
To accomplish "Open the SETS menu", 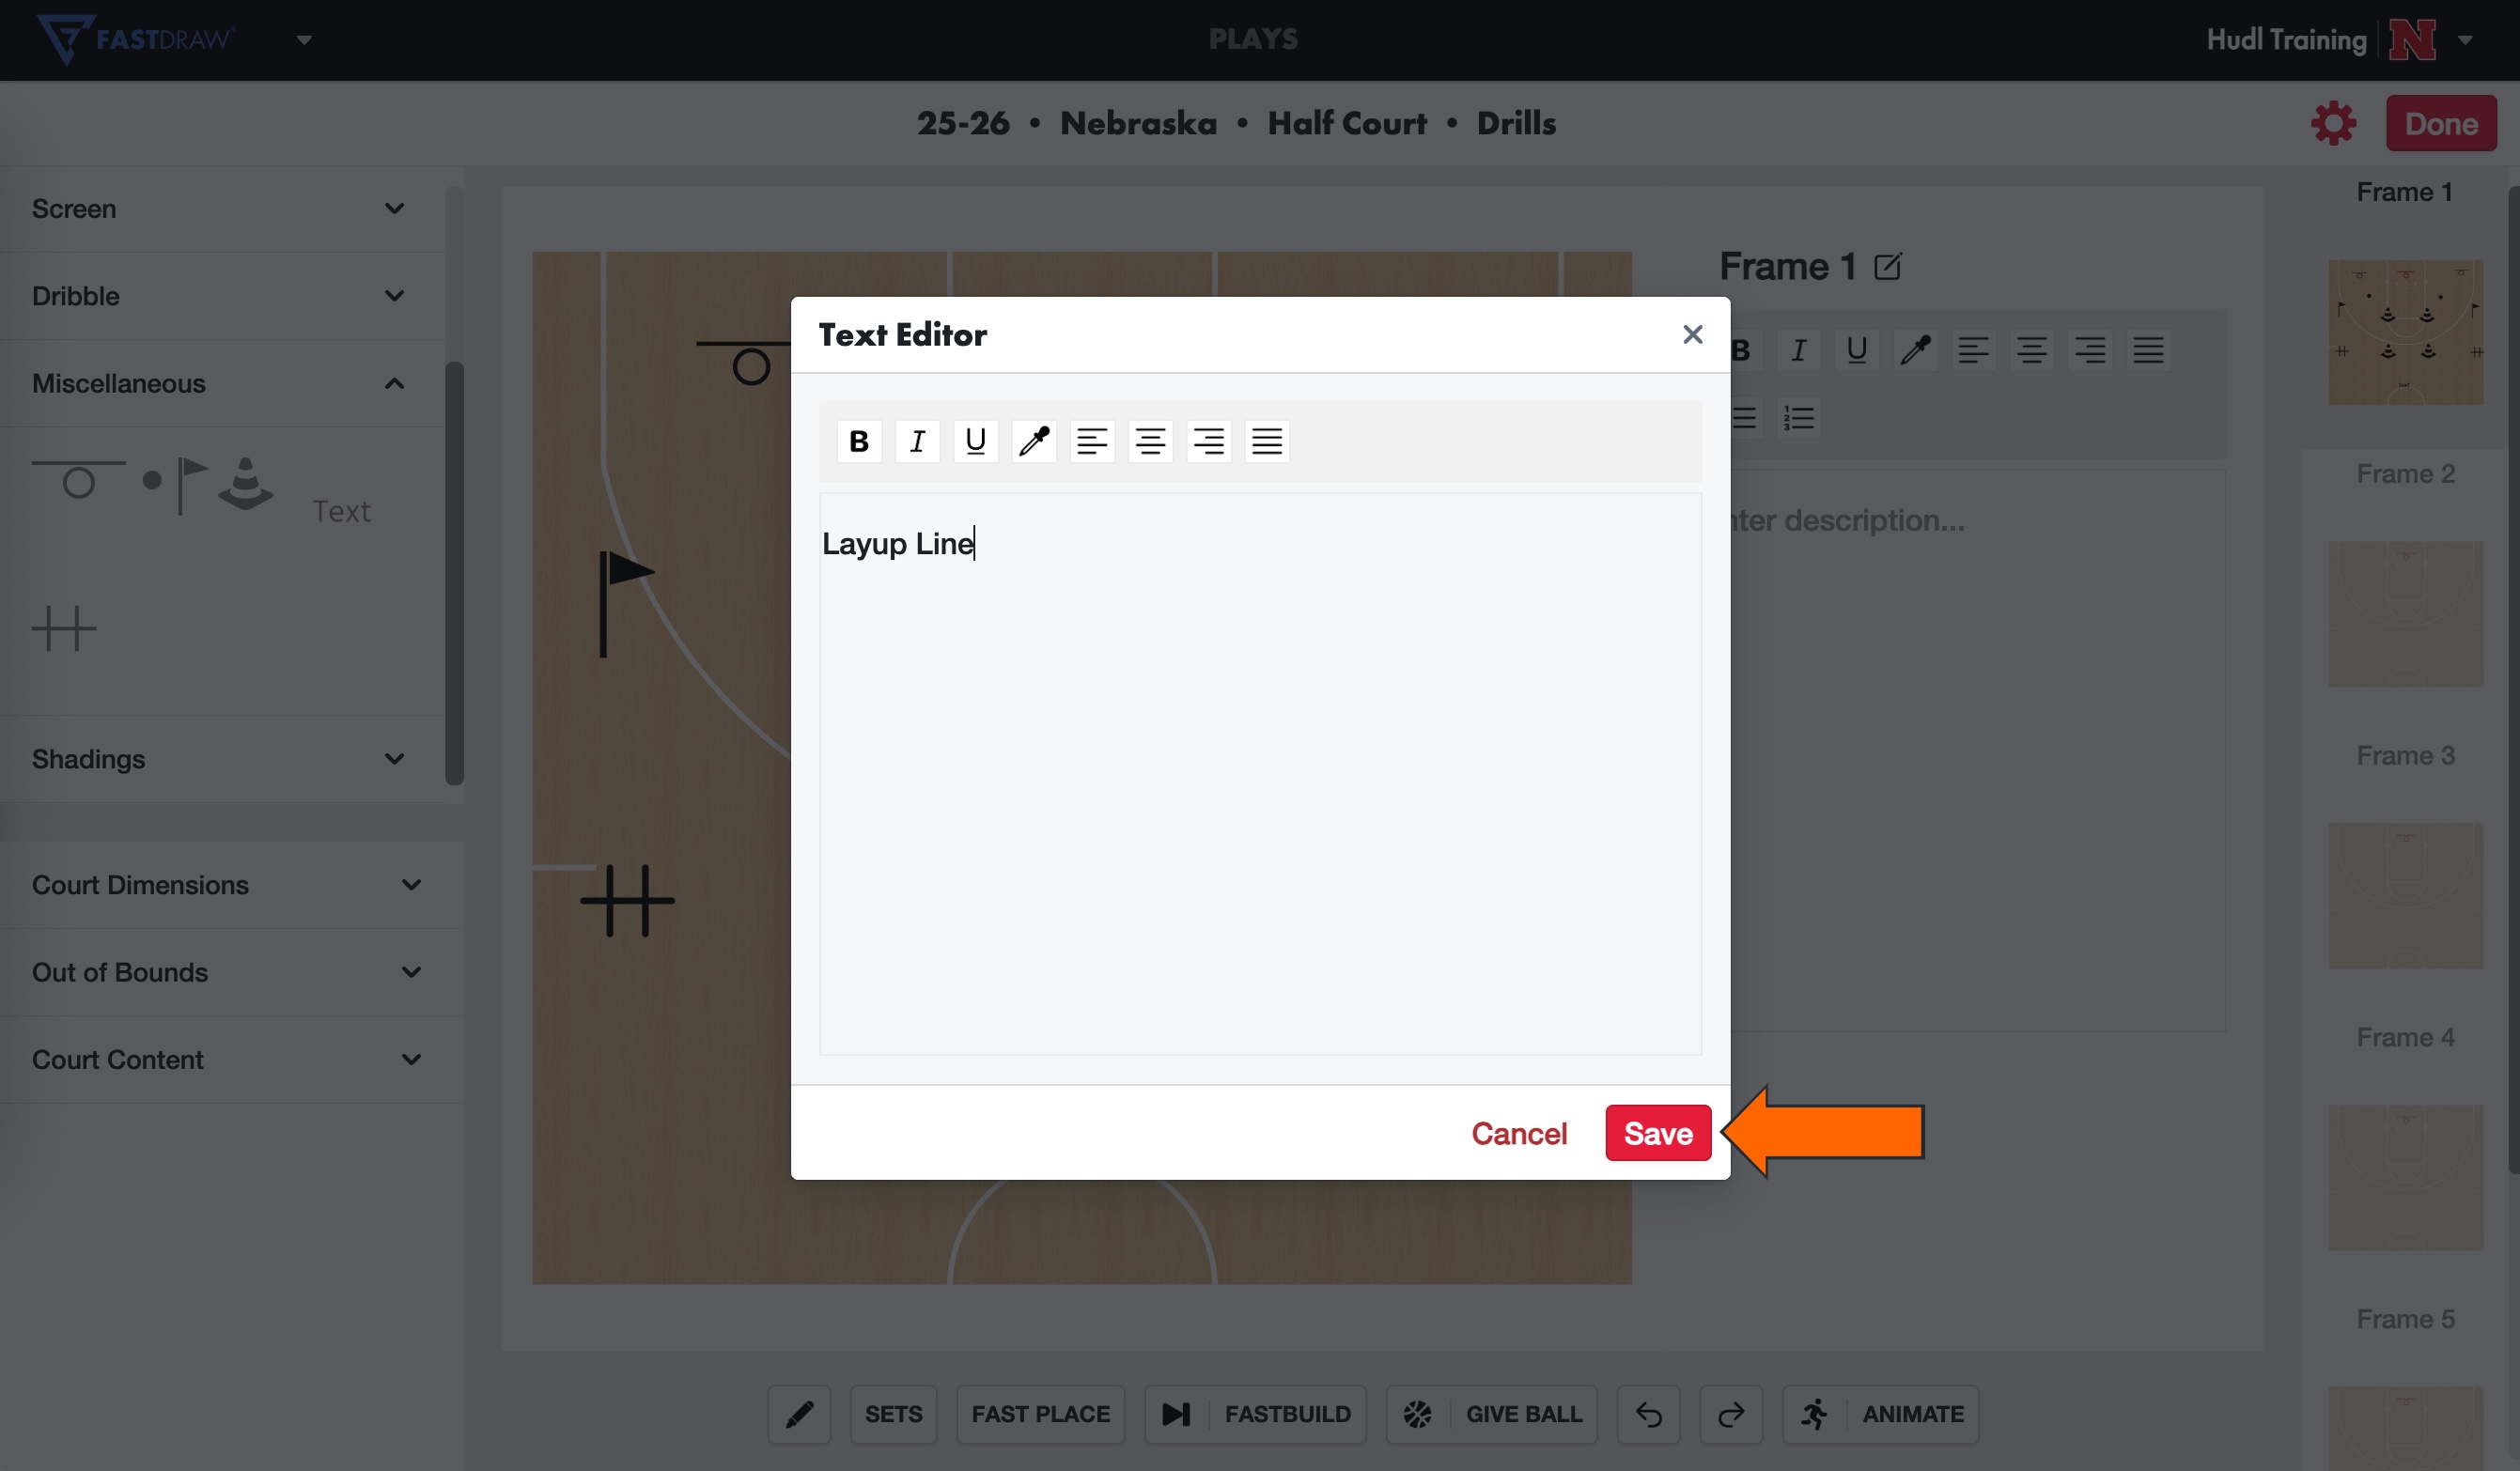I will [893, 1413].
